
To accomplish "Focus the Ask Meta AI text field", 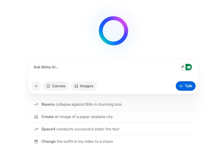I will (106, 67).
